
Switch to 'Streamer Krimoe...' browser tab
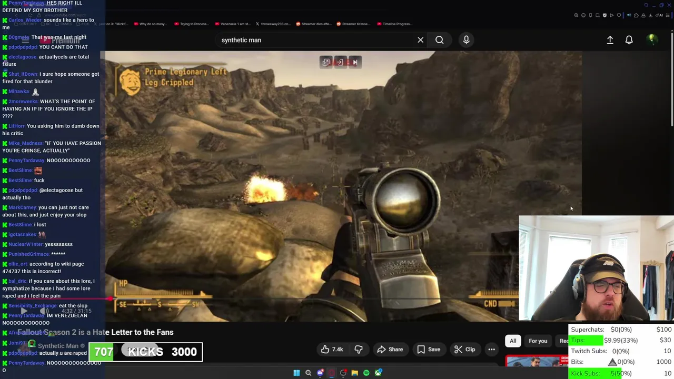tap(354, 24)
